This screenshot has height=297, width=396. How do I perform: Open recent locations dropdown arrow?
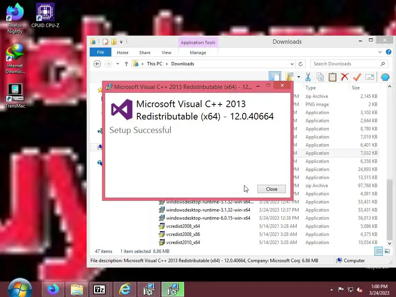118,64
